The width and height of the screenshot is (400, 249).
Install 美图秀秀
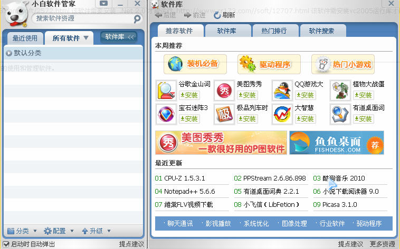point(247,95)
